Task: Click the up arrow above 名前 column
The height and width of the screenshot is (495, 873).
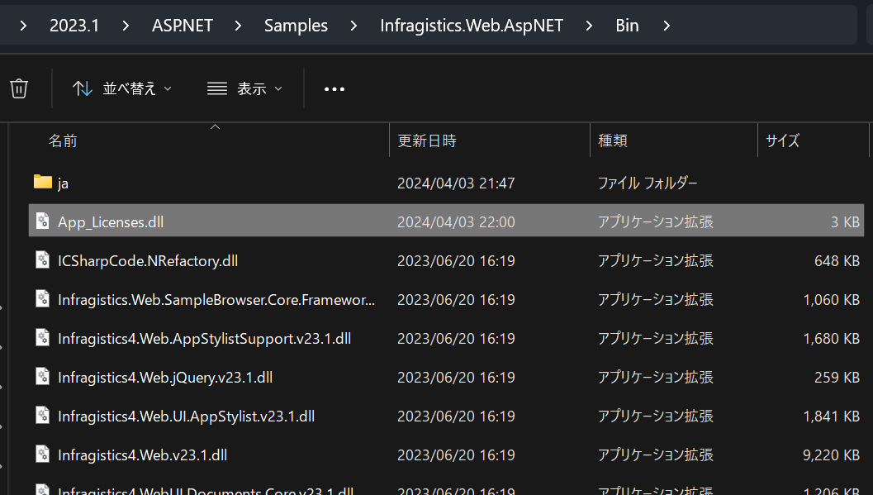Action: pyautogui.click(x=215, y=127)
